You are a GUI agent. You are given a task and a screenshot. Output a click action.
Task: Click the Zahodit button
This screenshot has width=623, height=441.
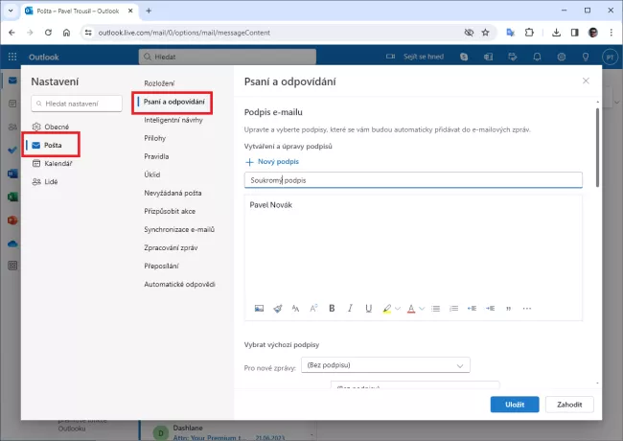[569, 405]
